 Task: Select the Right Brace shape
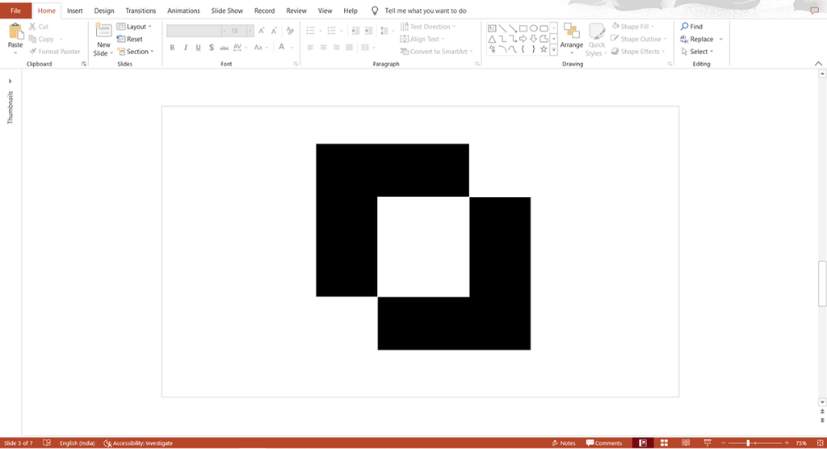coord(533,49)
